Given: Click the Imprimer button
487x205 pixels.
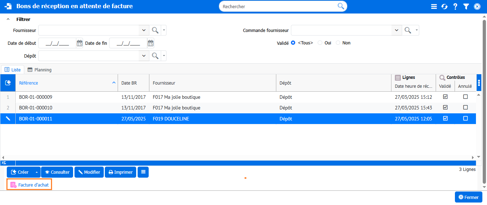Looking at the screenshot, I should click(x=121, y=172).
